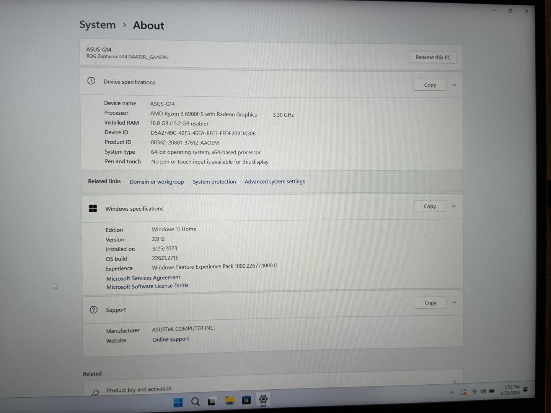Open Microsoft Store from the taskbar
551x413 pixels.
click(246, 400)
